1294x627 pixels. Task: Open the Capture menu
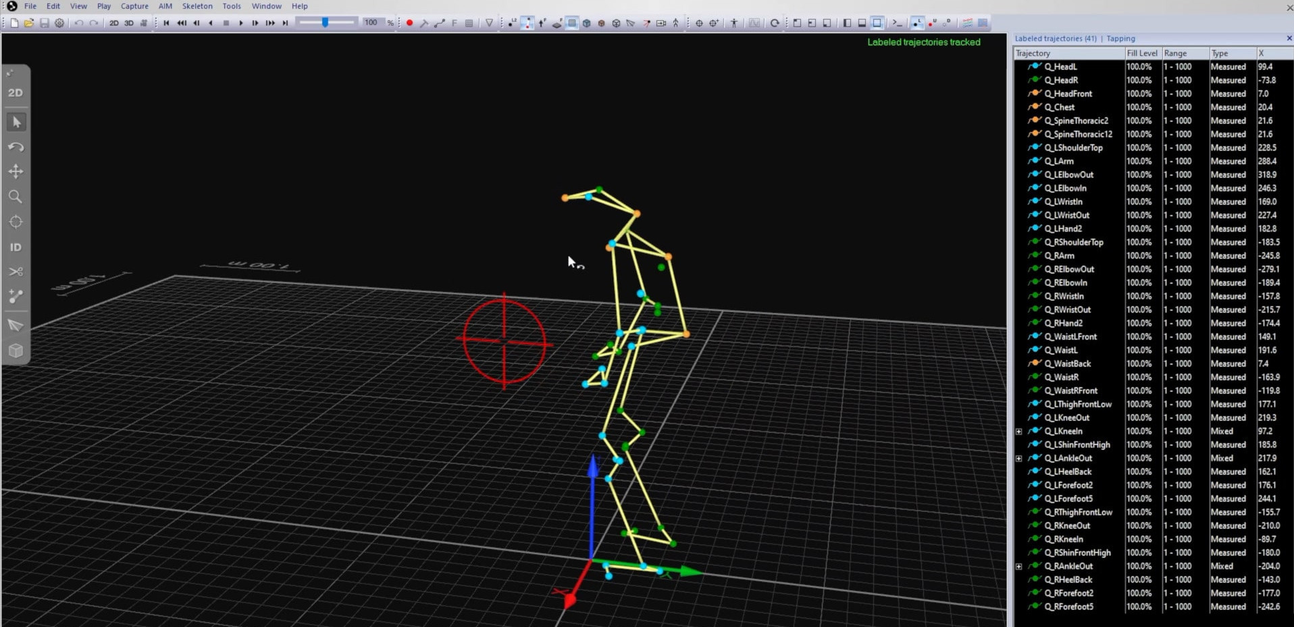point(134,6)
